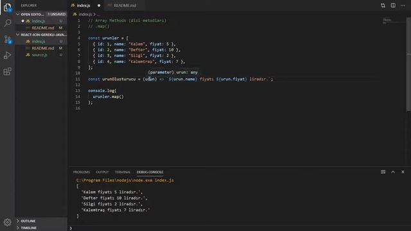
Task: Click 'Defter fiyatı 10 liradır.' output line
Action: (114, 198)
